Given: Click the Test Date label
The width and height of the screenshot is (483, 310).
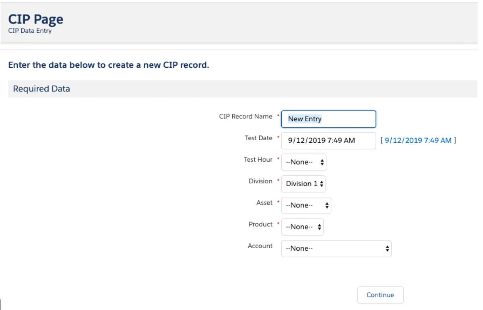Looking at the screenshot, I should tap(258, 138).
